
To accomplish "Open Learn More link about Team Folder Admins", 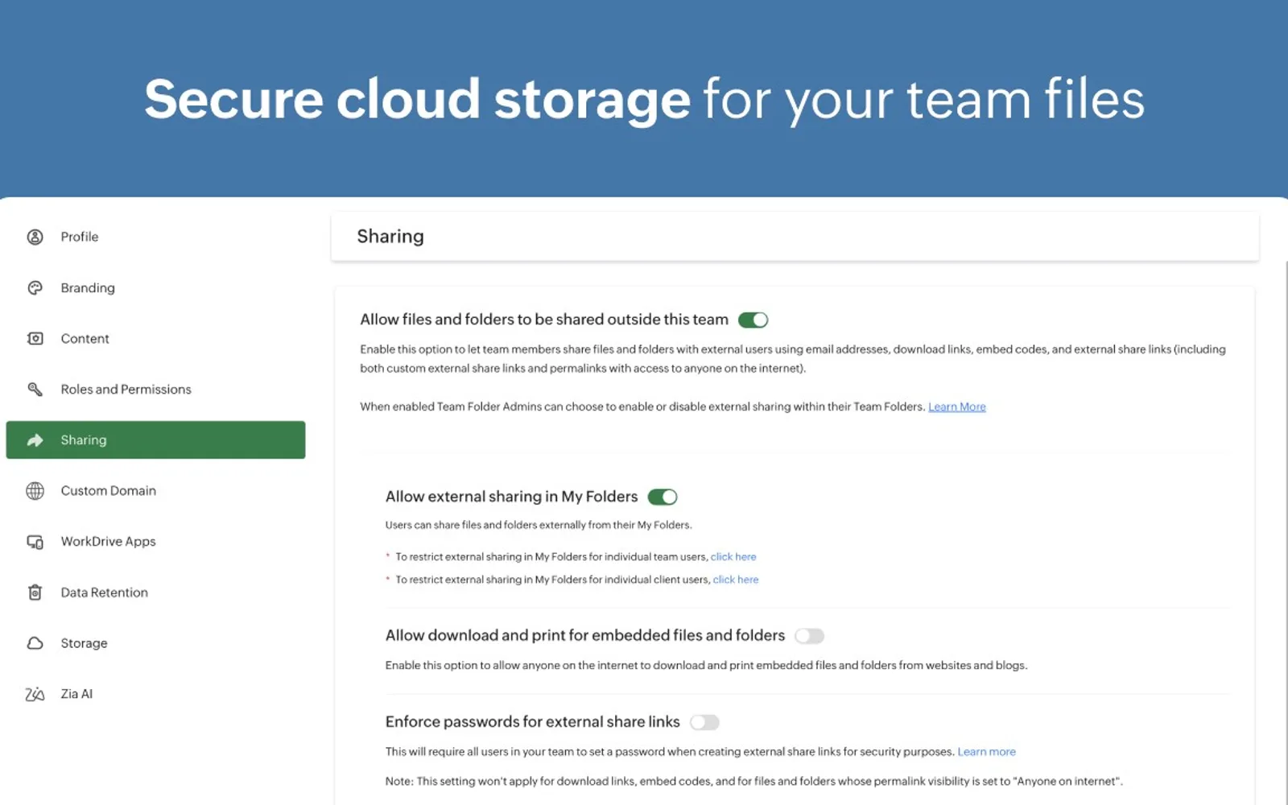I will [x=956, y=407].
